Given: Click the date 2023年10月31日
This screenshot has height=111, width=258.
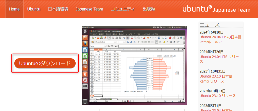Looking at the screenshot, I should tap(213, 71).
